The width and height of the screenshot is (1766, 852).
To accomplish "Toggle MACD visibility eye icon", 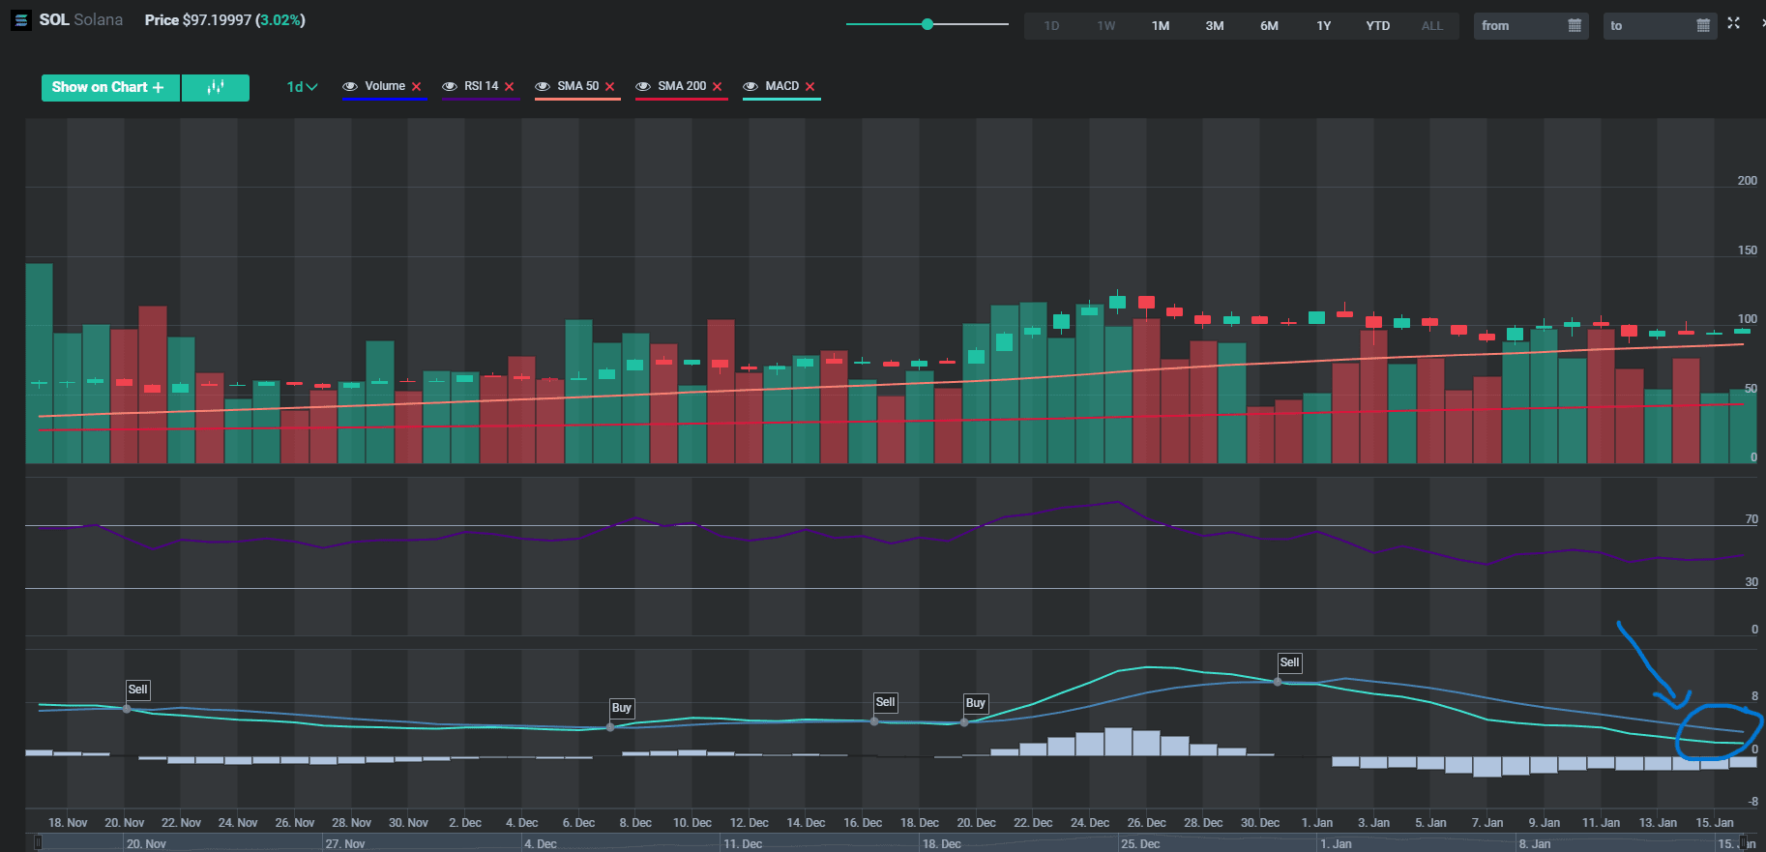I will (751, 87).
